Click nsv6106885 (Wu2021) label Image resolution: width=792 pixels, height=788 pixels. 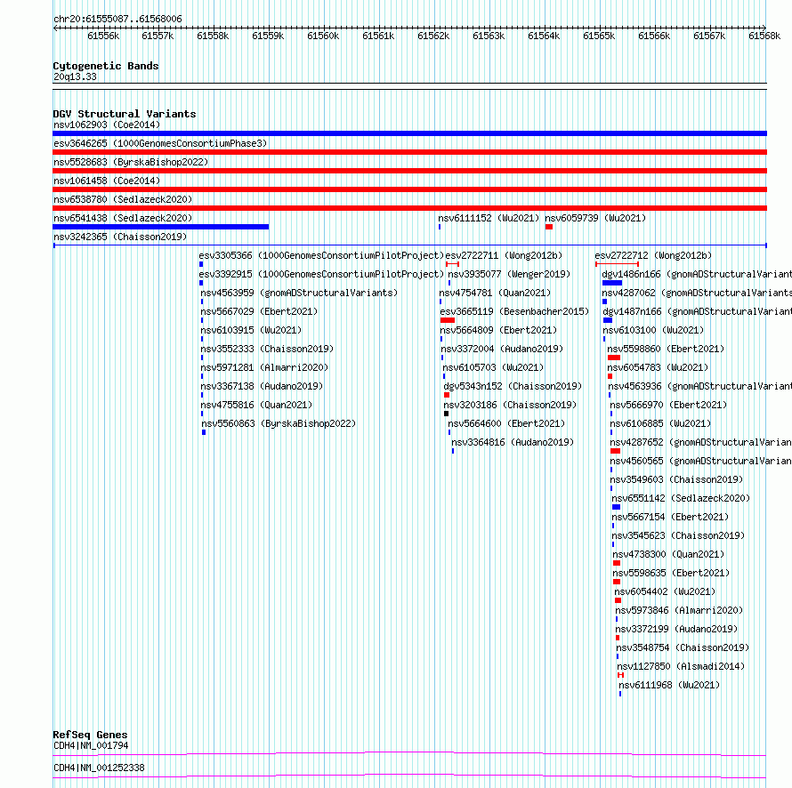660,423
